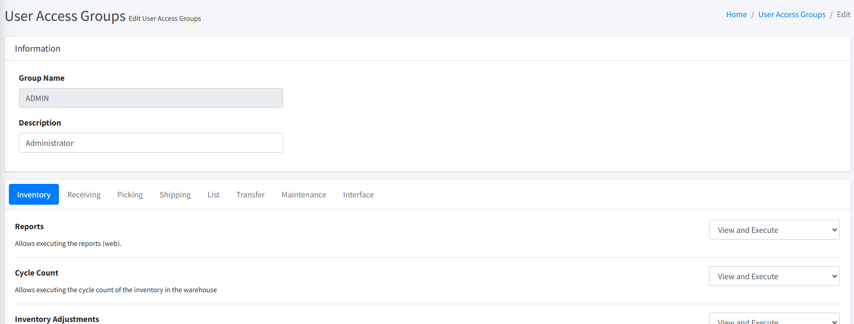
Task: Click the Reports permission heading
Action: pyautogui.click(x=29, y=227)
